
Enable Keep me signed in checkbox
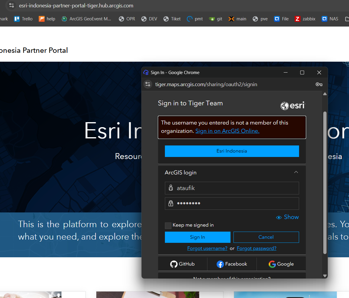[x=168, y=225]
